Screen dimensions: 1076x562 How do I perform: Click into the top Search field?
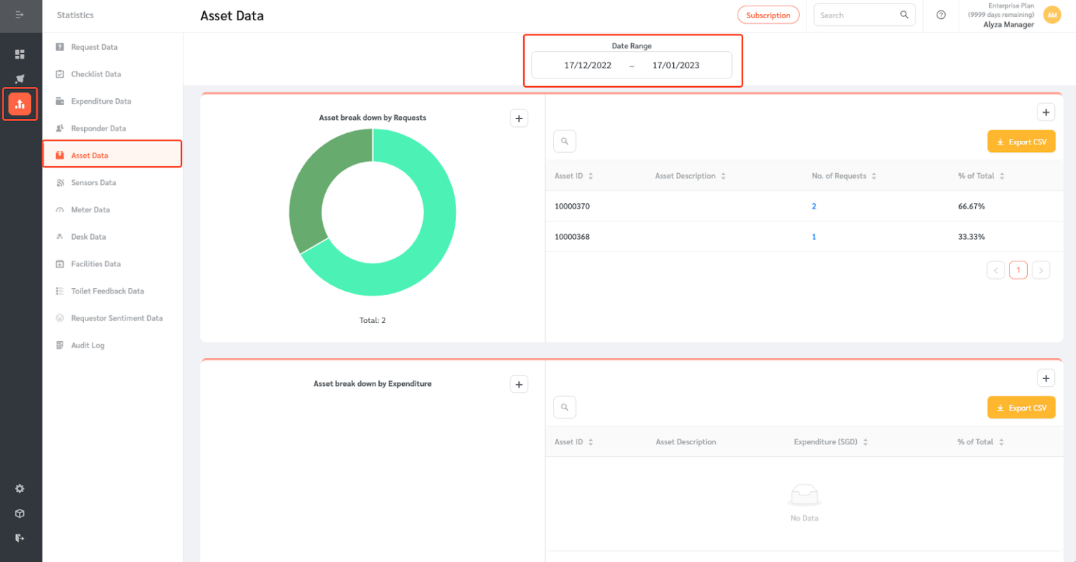click(858, 15)
